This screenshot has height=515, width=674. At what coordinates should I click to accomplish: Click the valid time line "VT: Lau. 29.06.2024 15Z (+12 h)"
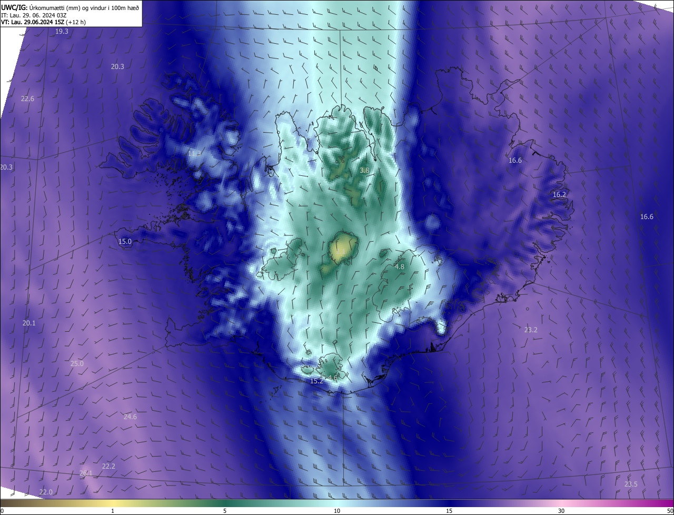43,22
